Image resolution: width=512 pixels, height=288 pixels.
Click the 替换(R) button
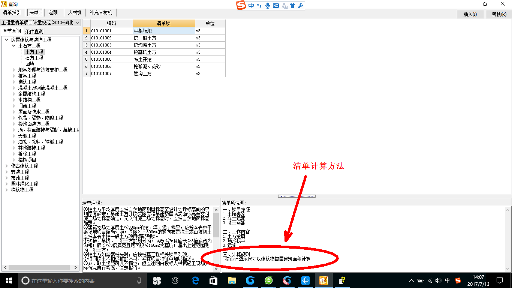pyautogui.click(x=499, y=14)
